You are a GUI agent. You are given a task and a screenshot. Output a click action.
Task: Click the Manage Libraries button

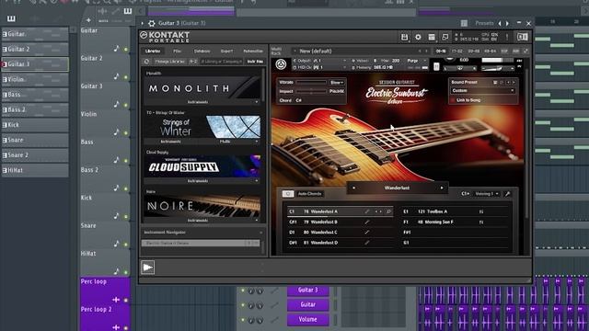pos(169,62)
